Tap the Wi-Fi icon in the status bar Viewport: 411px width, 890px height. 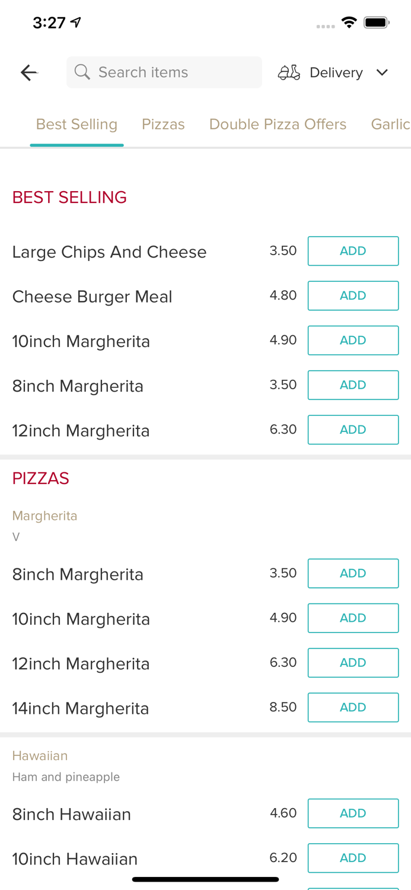tap(349, 21)
